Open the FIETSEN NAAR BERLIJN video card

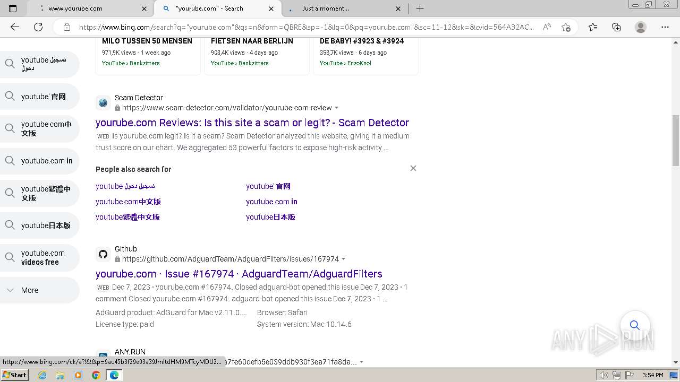coord(257,56)
